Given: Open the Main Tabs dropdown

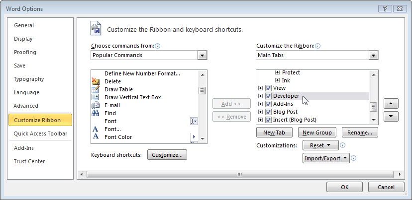Looking at the screenshot, I should [x=373, y=55].
